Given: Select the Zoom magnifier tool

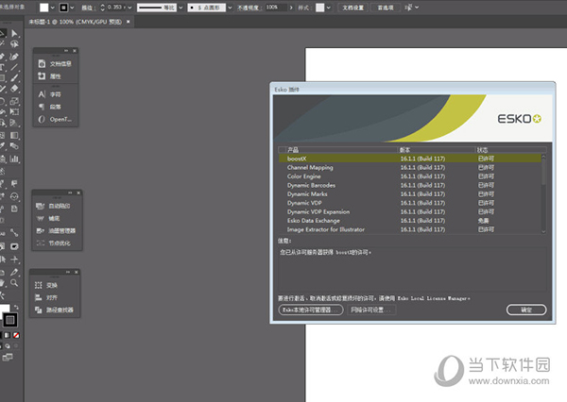Looking at the screenshot, I should [x=14, y=282].
